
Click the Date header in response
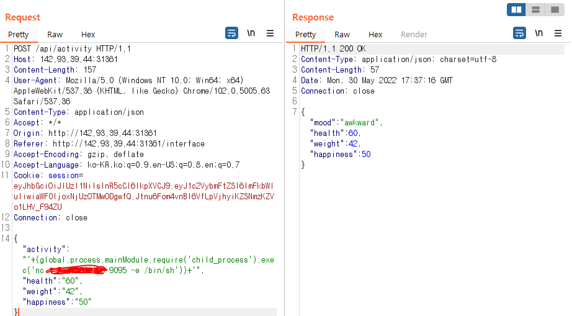(377, 80)
